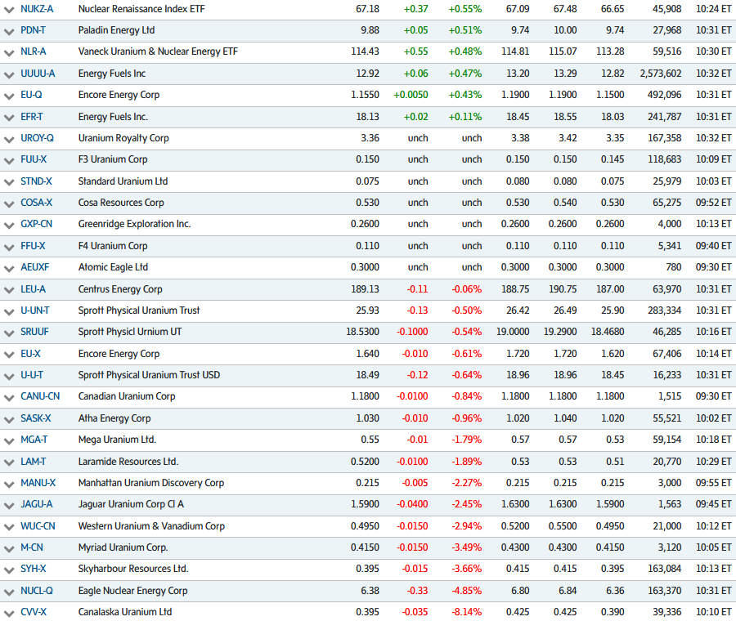Expand the U-UN-T row chevron
Image resolution: width=736 pixels, height=621 pixels.
point(9,312)
